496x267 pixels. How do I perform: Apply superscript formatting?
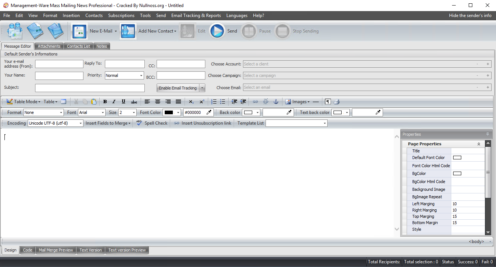[x=202, y=102]
